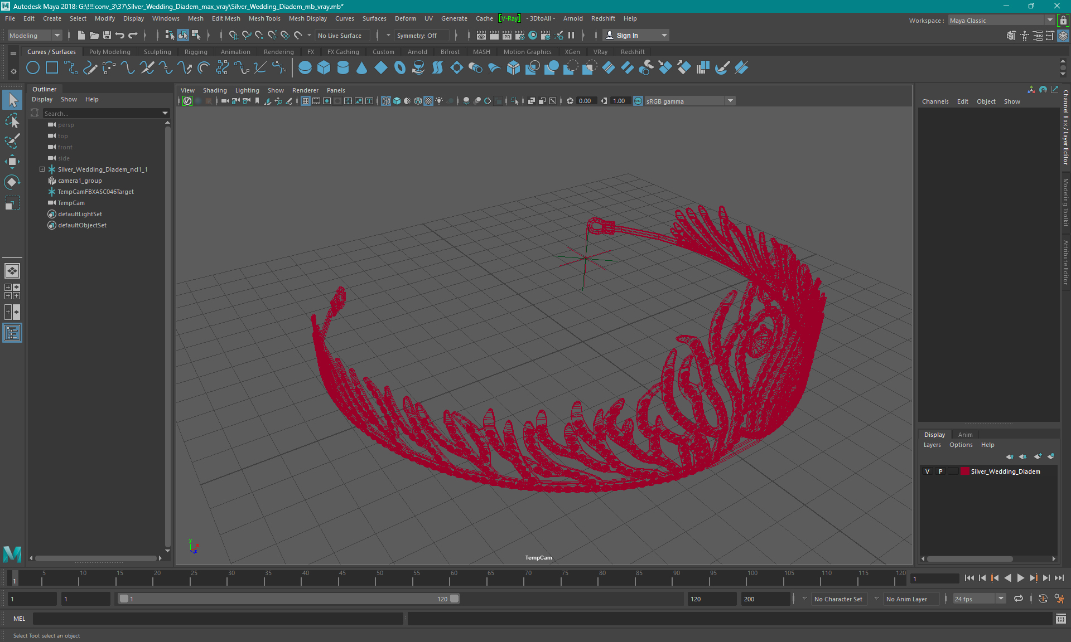Image resolution: width=1071 pixels, height=642 pixels.
Task: Open the 24 fps dropdown
Action: click(979, 599)
